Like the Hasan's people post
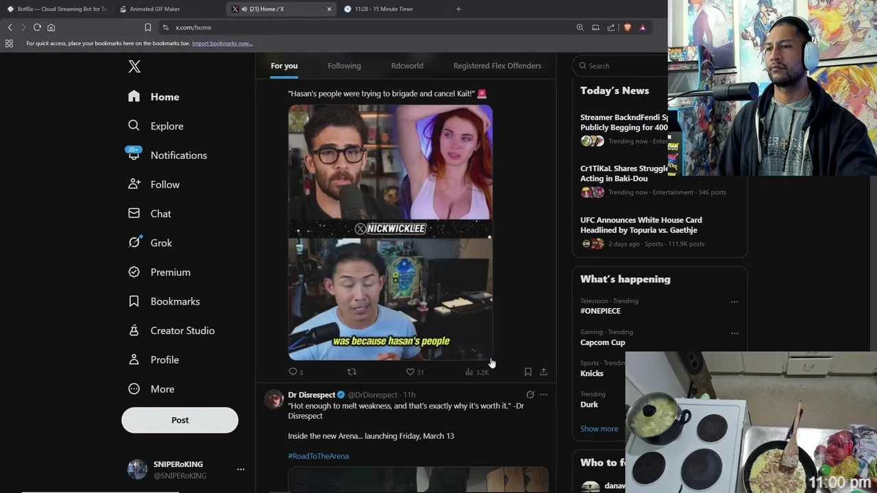 415,372
